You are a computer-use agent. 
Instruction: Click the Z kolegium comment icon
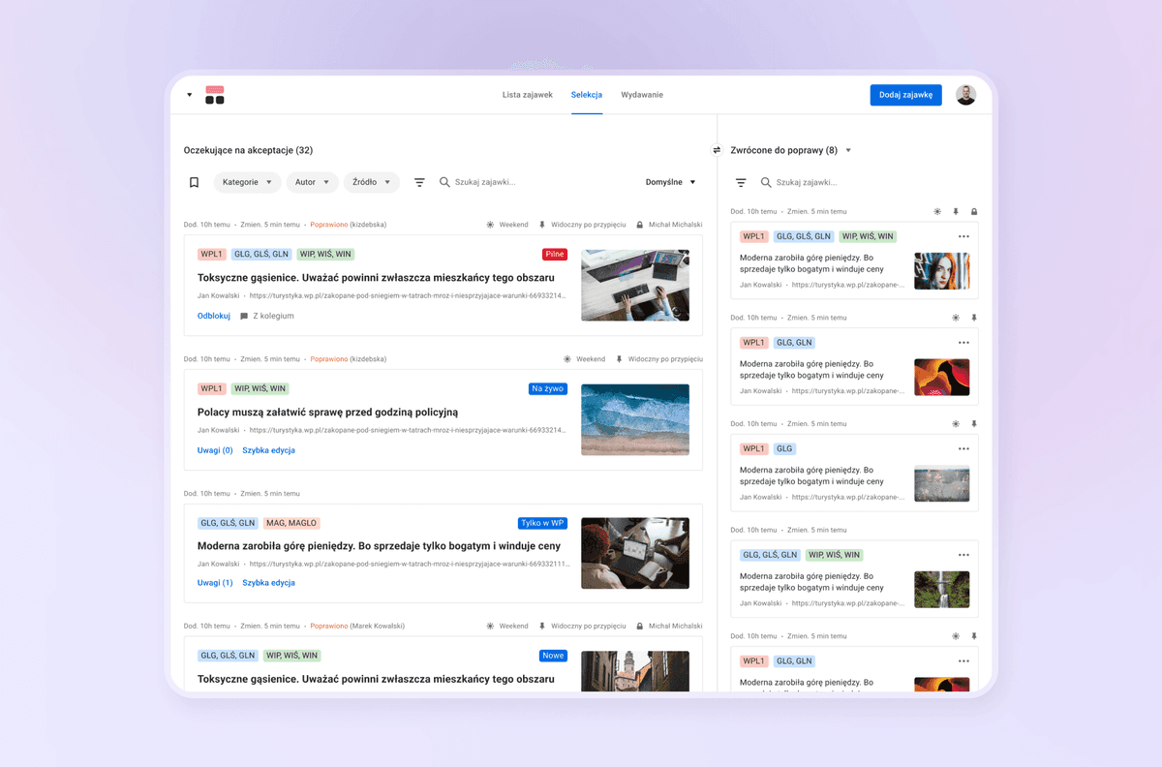244,316
